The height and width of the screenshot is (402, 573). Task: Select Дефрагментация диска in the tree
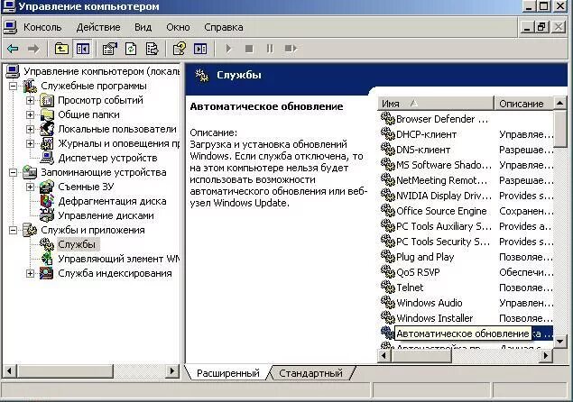[x=112, y=201]
